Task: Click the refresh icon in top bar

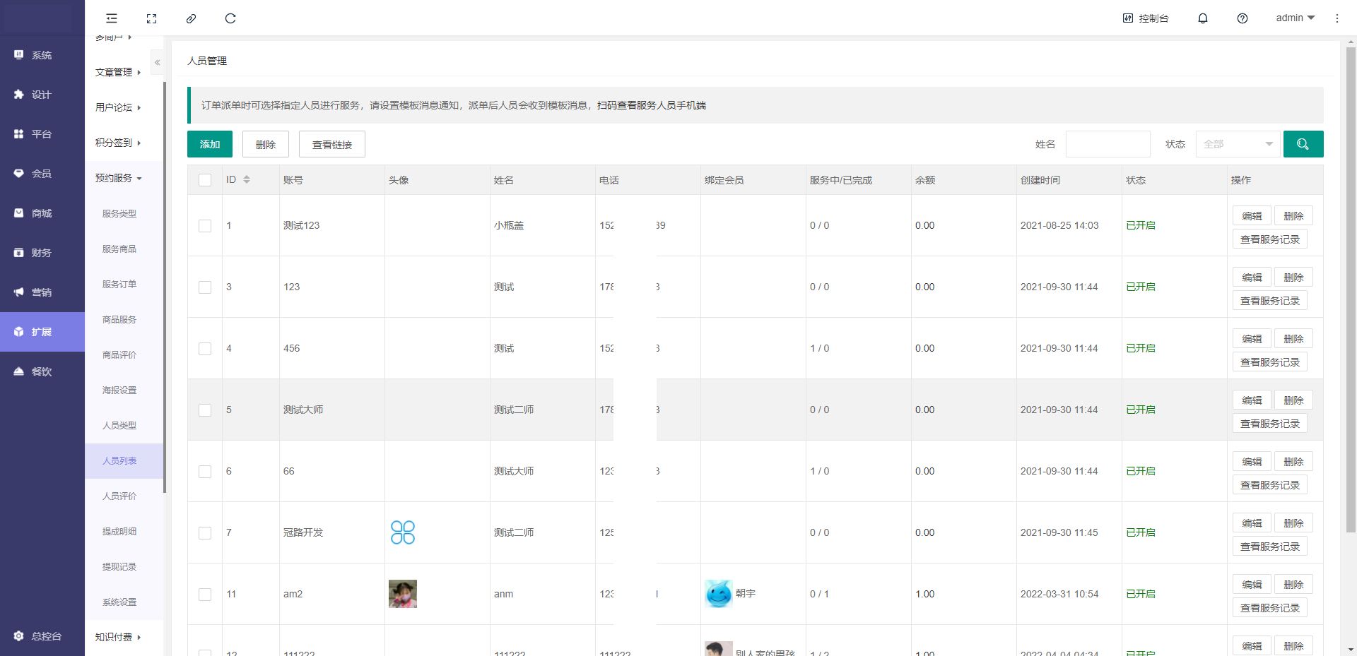Action: pyautogui.click(x=230, y=18)
